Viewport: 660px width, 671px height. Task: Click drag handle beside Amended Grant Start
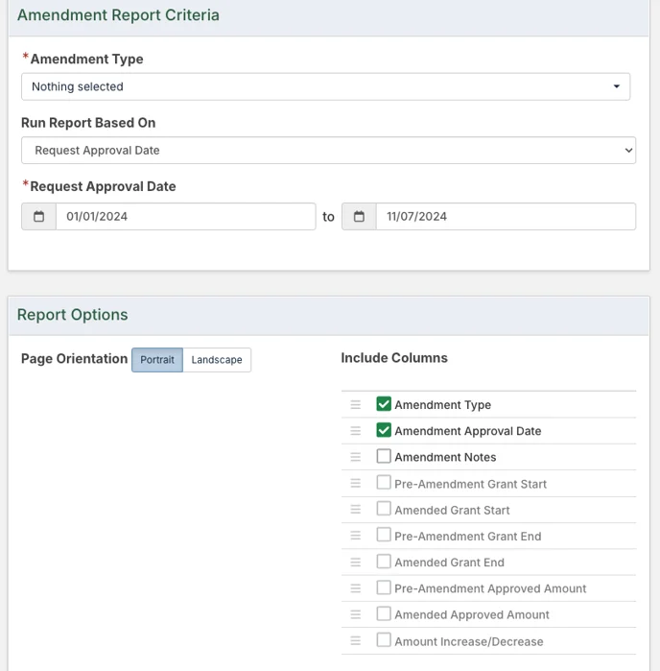[x=356, y=509]
